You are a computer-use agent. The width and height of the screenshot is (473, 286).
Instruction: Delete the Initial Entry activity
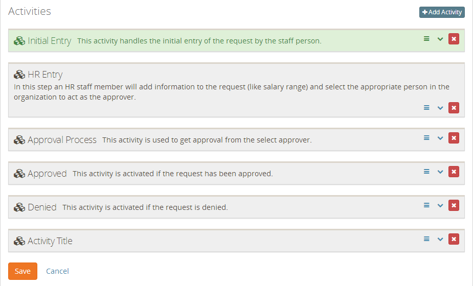(x=454, y=39)
